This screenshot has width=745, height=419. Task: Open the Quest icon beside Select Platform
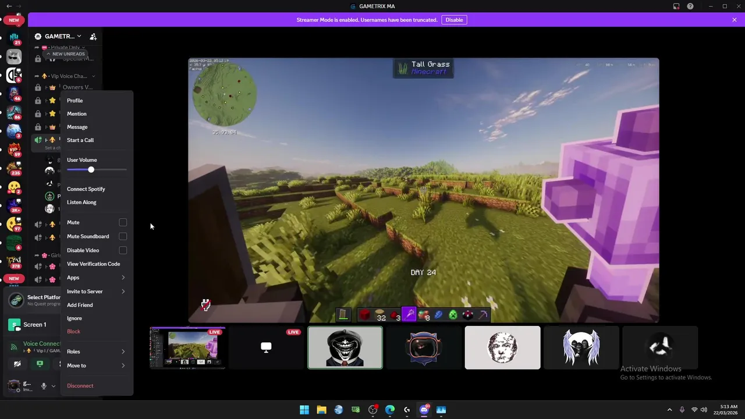tap(17, 300)
